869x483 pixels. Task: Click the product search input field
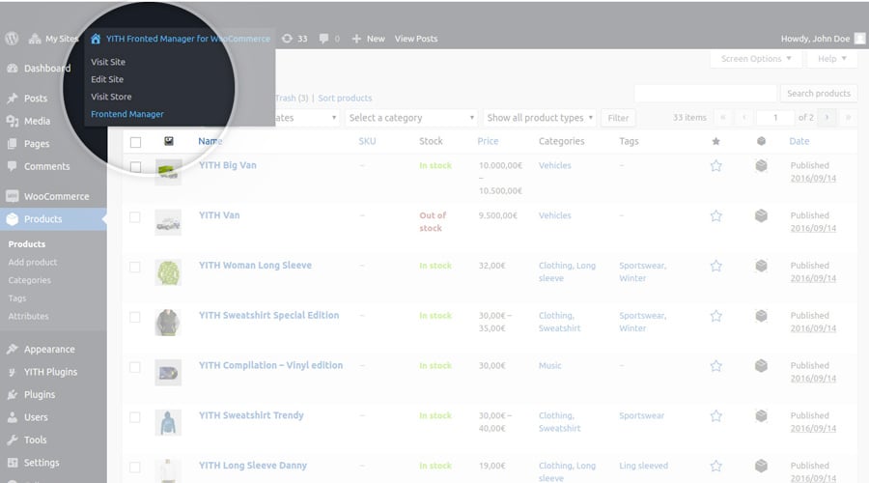[705, 93]
